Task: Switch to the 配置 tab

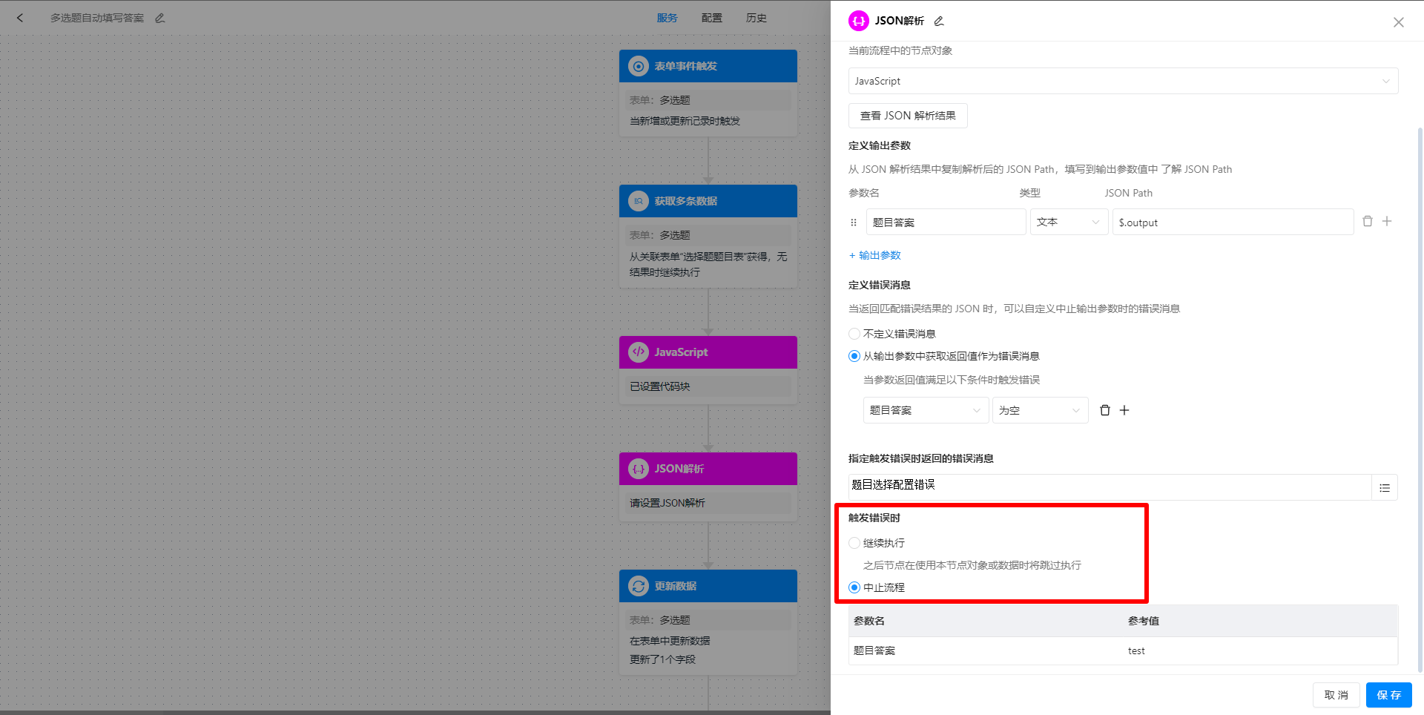Action: (711, 18)
